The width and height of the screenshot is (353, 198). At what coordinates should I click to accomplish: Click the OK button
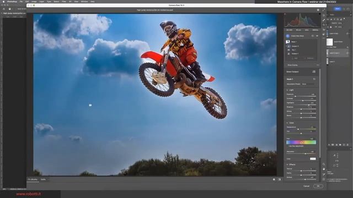pyautogui.click(x=318, y=186)
